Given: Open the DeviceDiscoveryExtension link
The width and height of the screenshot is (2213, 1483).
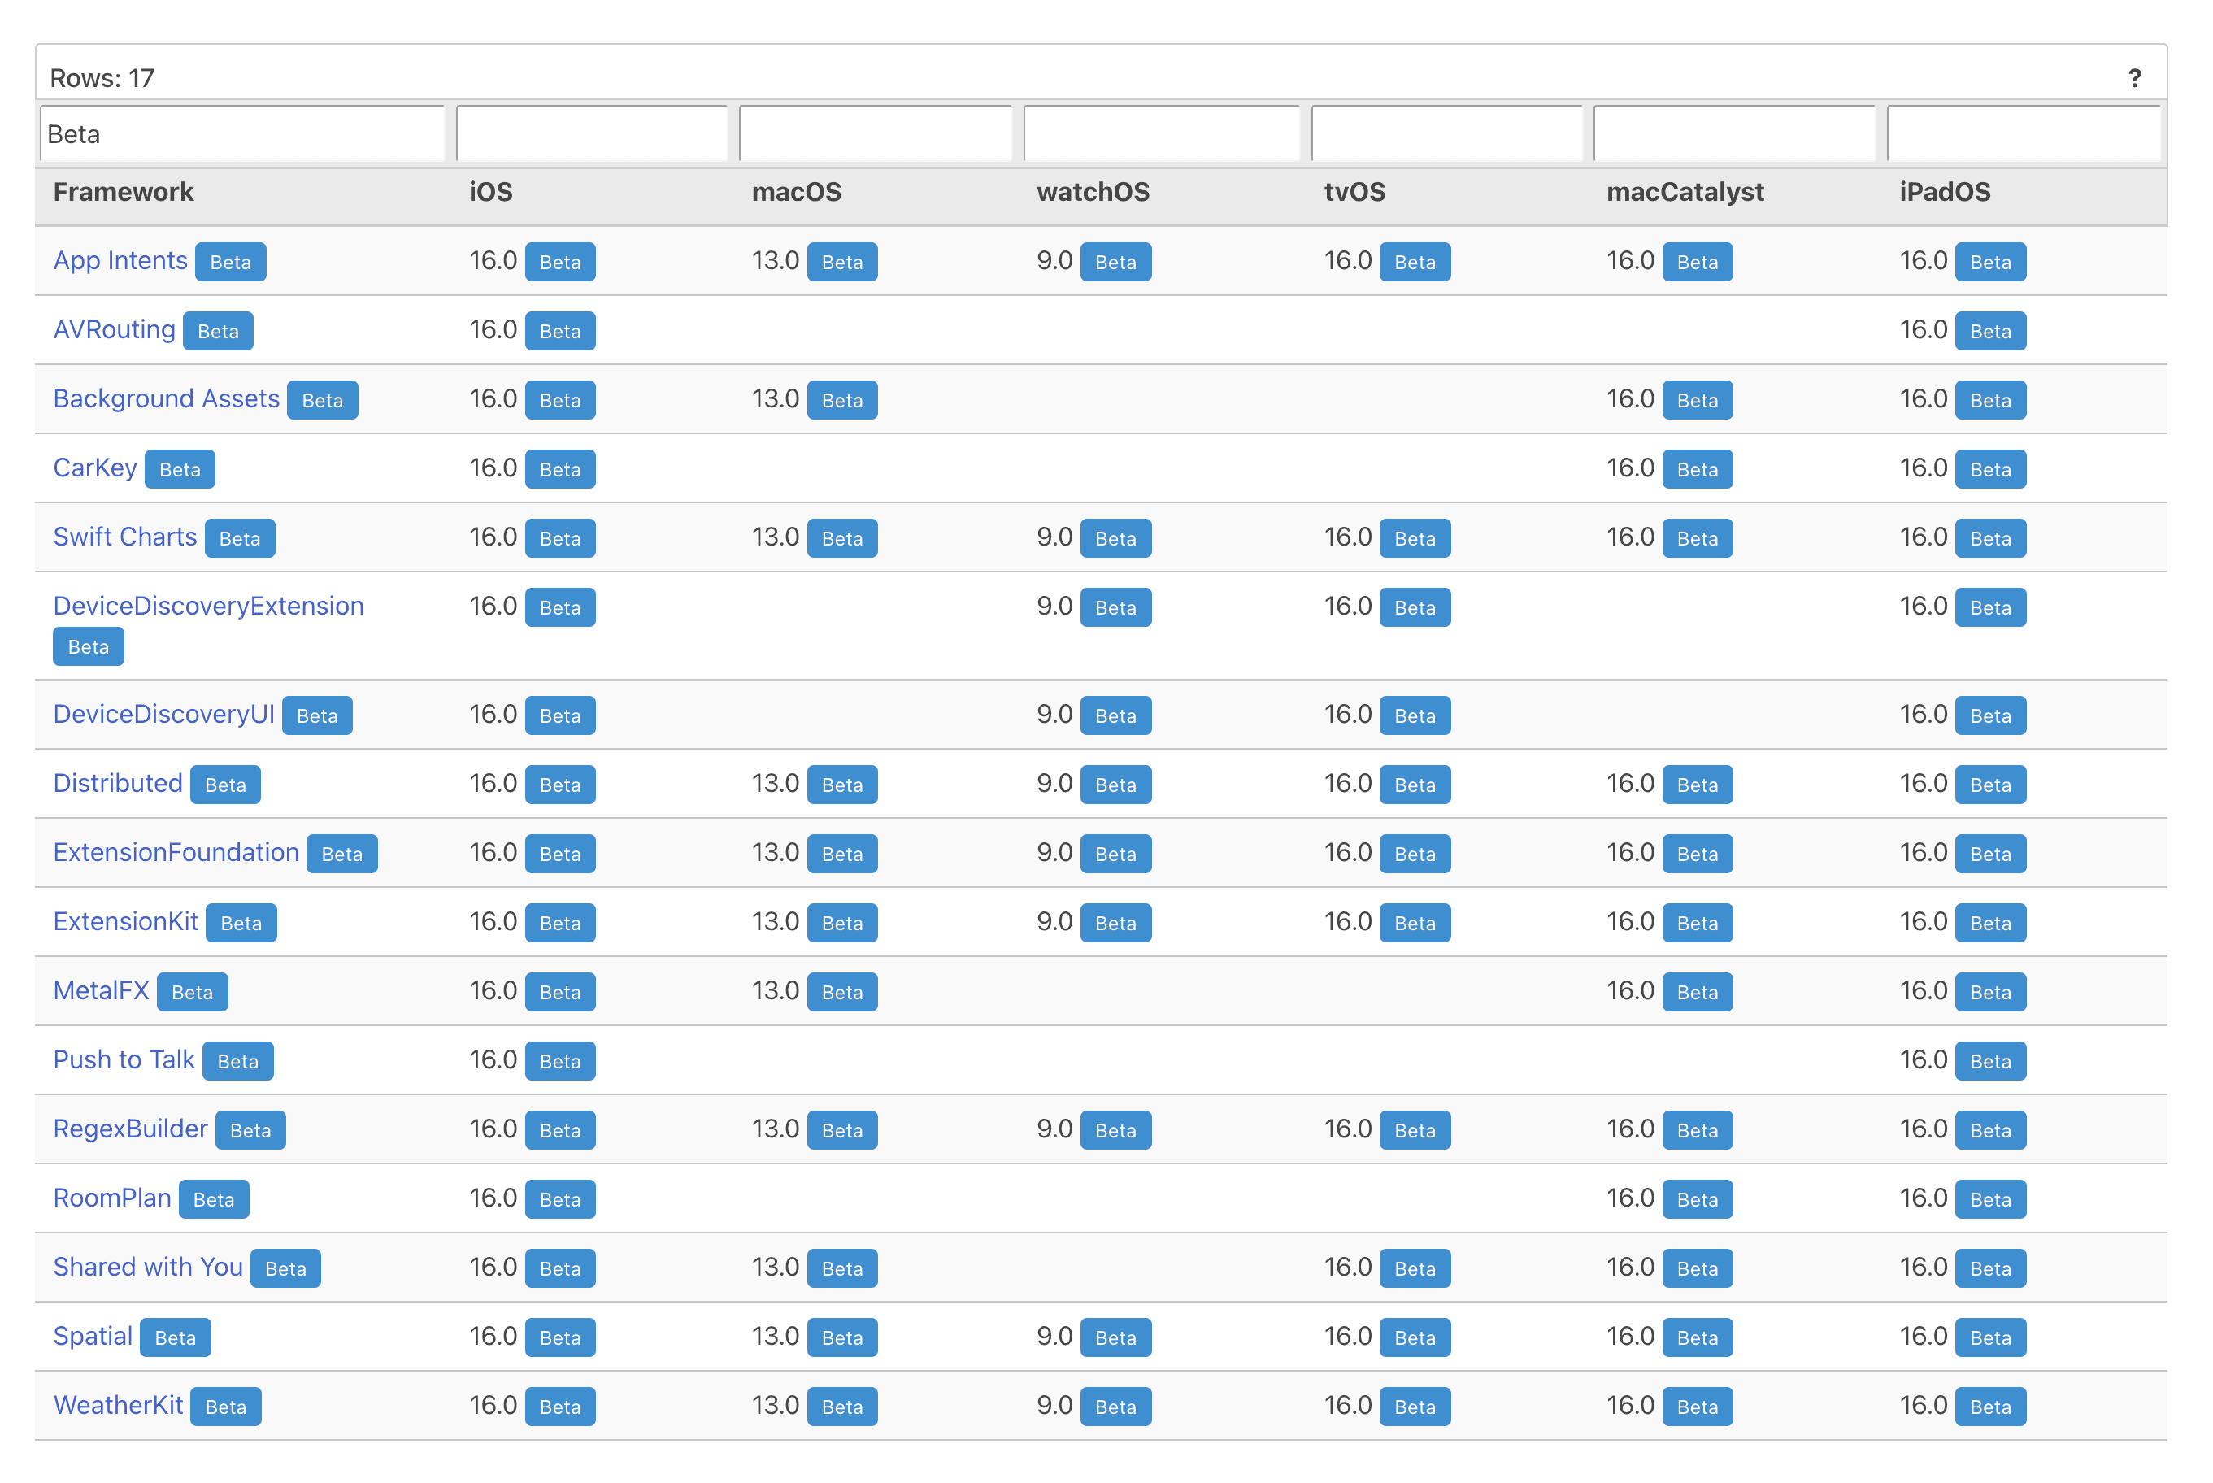Looking at the screenshot, I should tap(208, 607).
